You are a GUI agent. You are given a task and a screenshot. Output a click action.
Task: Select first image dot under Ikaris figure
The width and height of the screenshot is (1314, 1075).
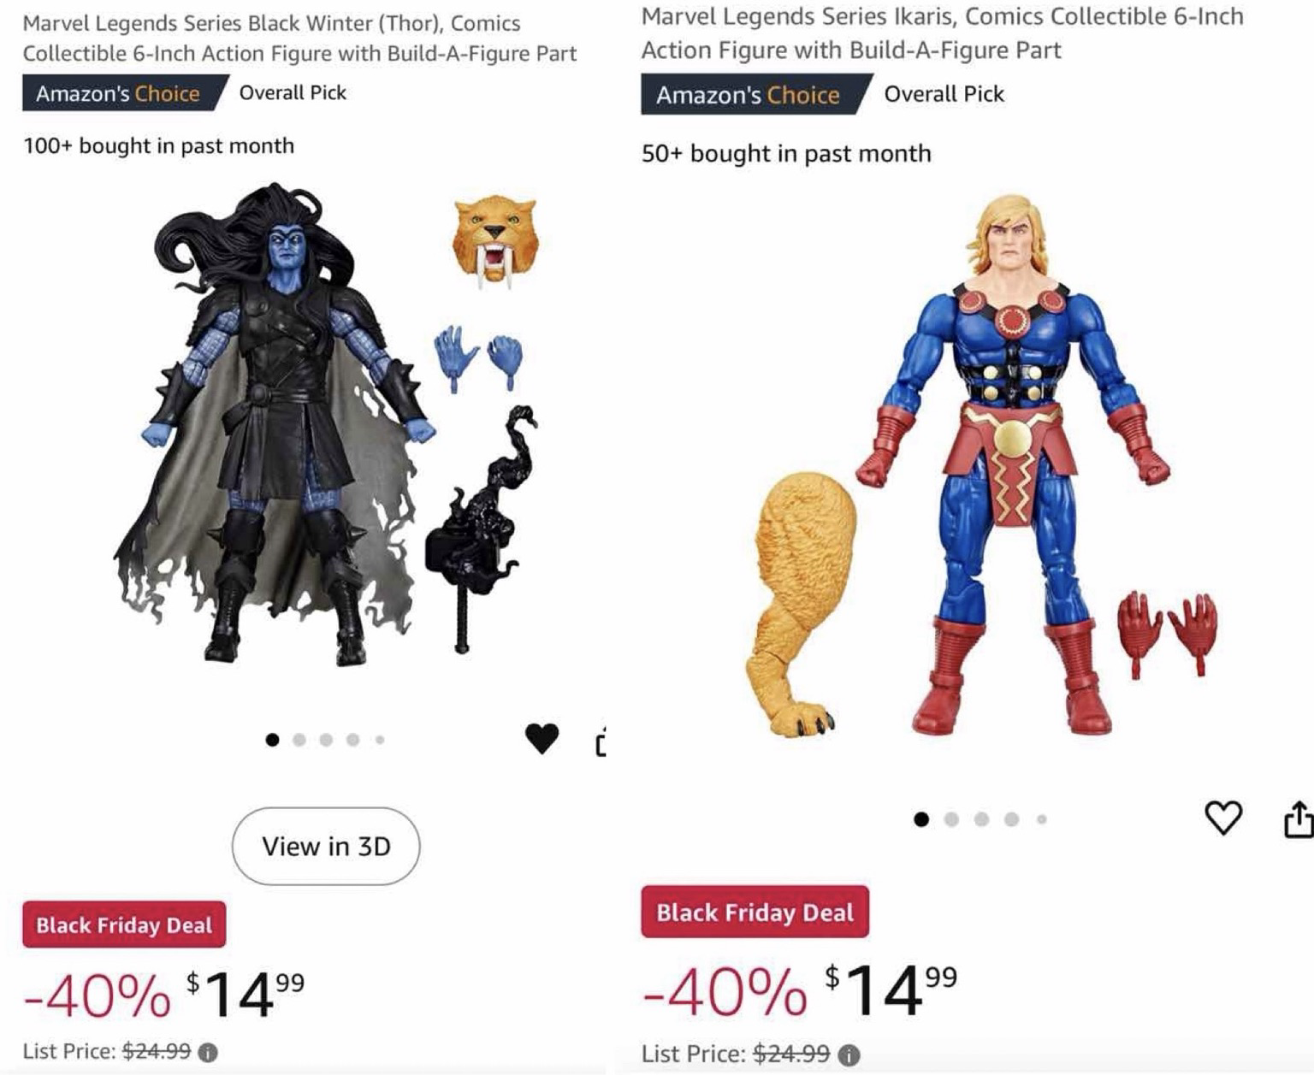(x=921, y=819)
